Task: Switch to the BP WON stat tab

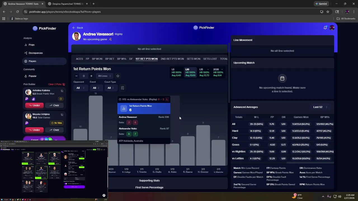Action: tap(97, 59)
